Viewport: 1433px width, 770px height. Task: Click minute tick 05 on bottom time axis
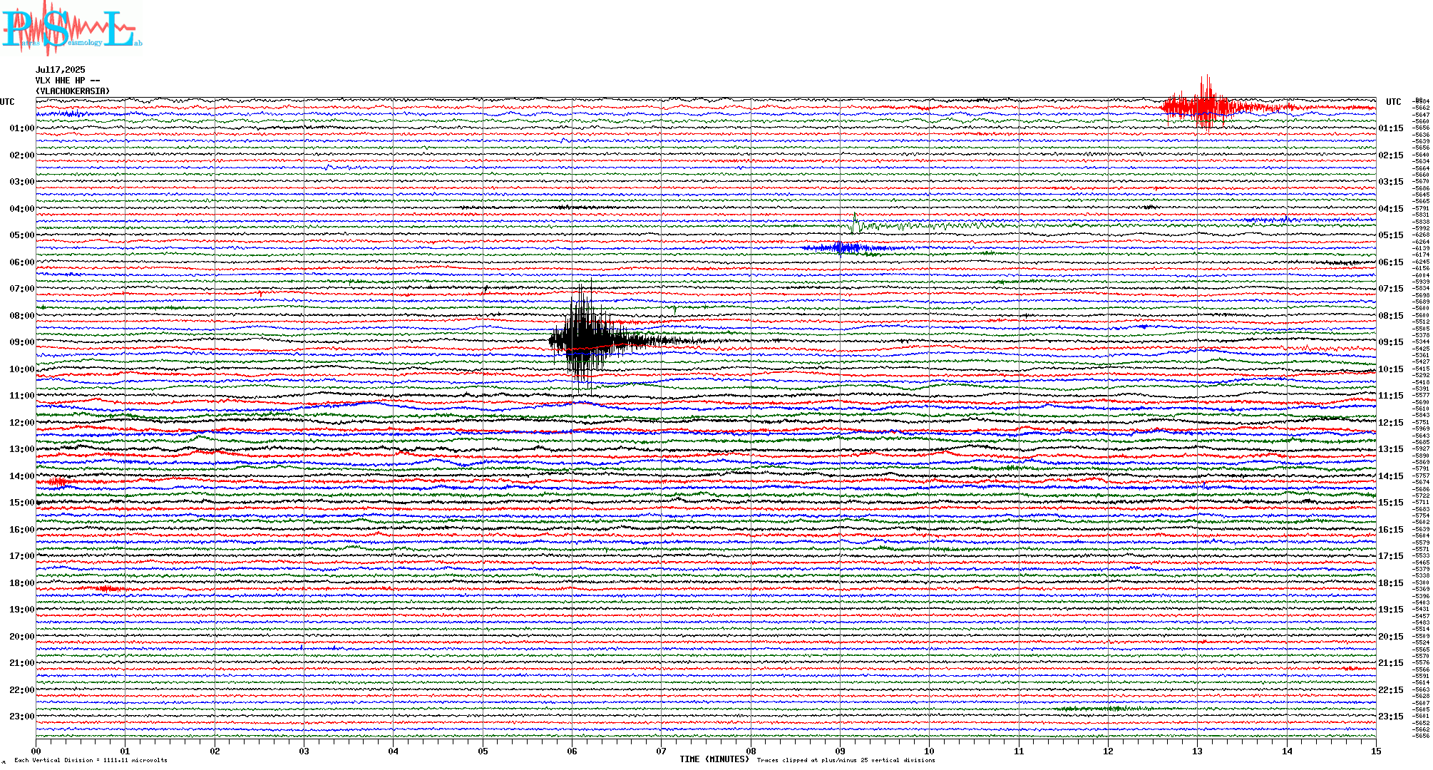coord(483,751)
